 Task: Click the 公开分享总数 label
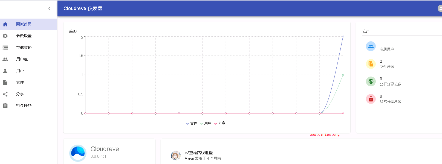[391, 84]
